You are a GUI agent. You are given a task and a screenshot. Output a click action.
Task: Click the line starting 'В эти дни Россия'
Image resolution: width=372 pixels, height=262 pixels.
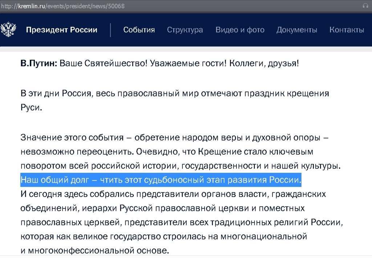click(174, 93)
